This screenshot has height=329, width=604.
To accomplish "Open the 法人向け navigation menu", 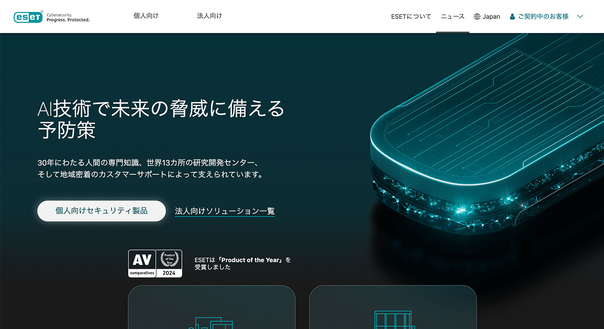I will point(210,16).
